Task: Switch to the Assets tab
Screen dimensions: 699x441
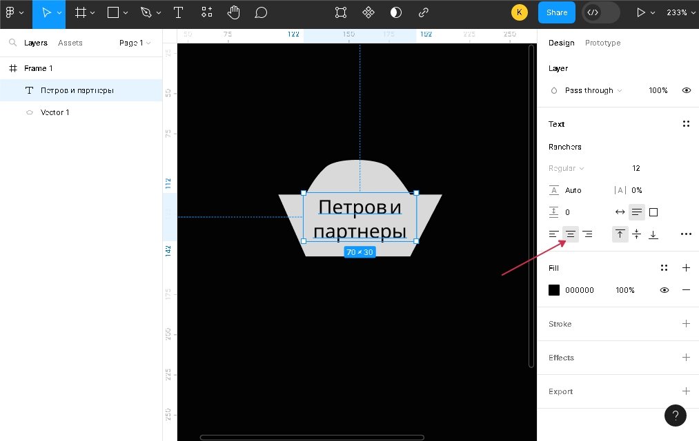Action: [x=70, y=43]
